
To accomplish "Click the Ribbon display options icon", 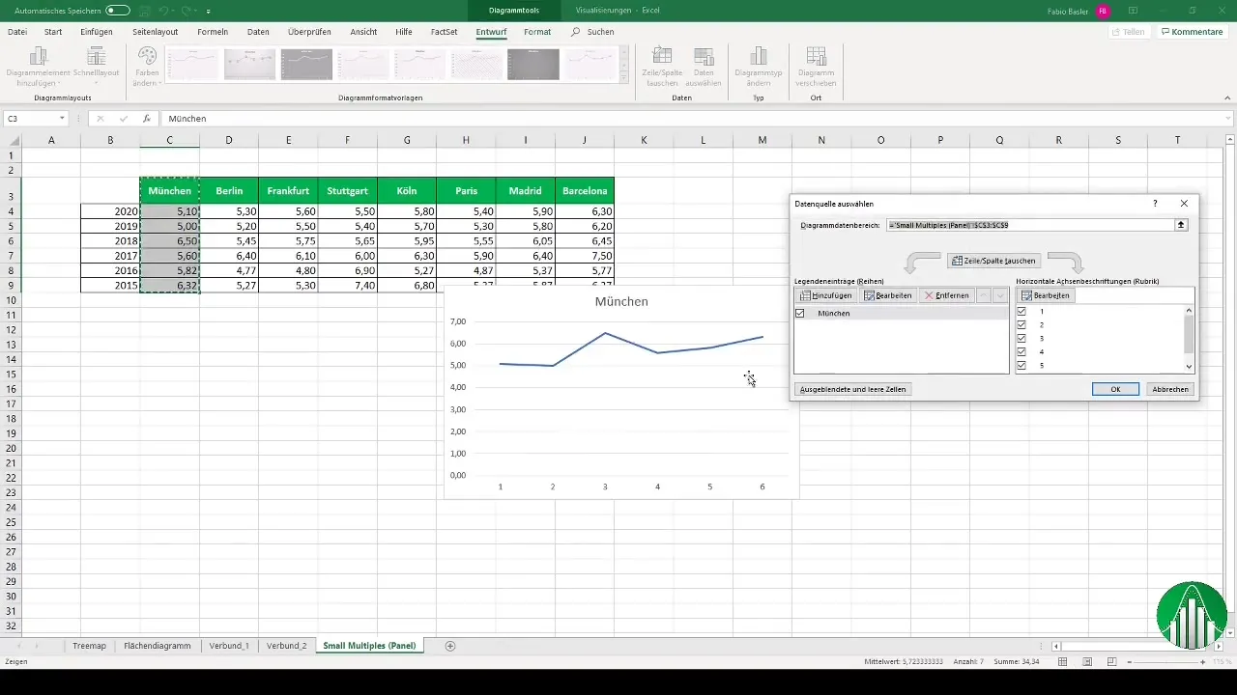I will pyautogui.click(x=1134, y=10).
